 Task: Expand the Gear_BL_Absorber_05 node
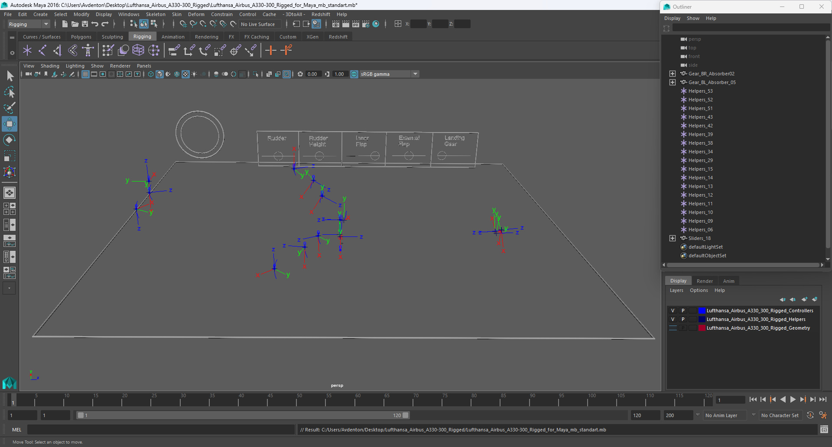tap(672, 82)
